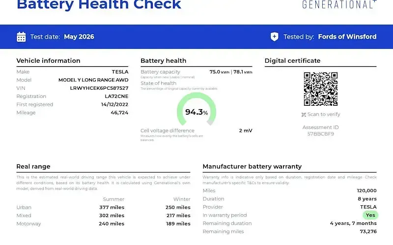Click the green Yes warranty badge
393x245 pixels.
(370, 215)
